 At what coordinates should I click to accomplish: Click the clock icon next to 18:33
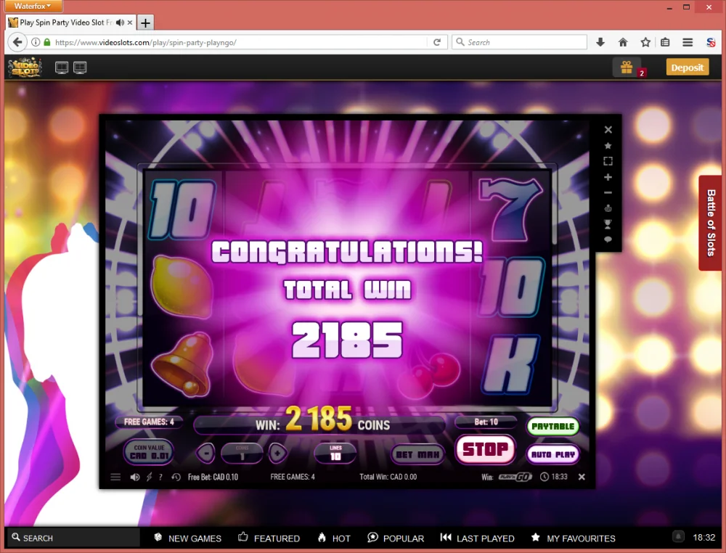(x=544, y=477)
